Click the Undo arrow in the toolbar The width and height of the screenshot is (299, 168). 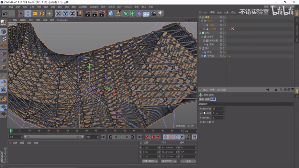click(x=5, y=13)
